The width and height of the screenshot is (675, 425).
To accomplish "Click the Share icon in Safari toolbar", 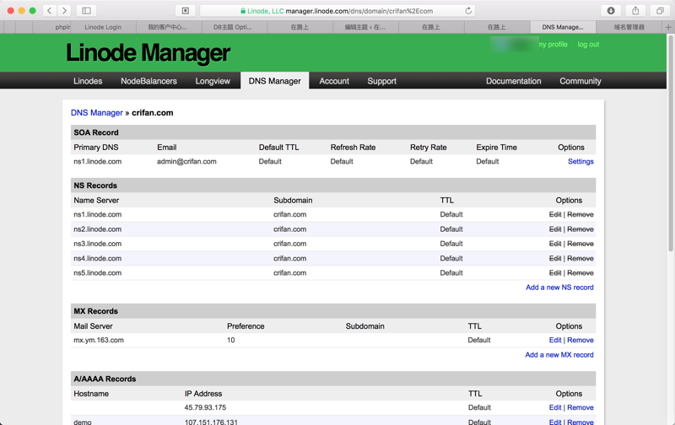I will point(635,11).
